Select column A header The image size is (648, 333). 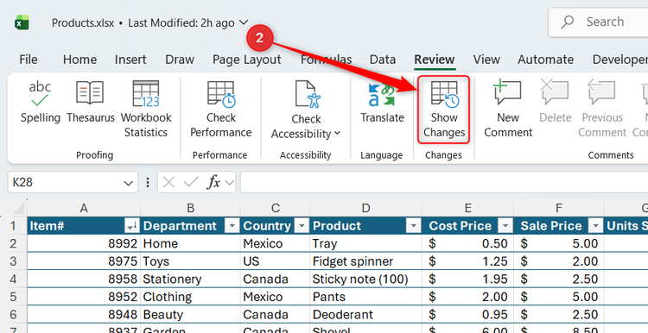pyautogui.click(x=84, y=208)
